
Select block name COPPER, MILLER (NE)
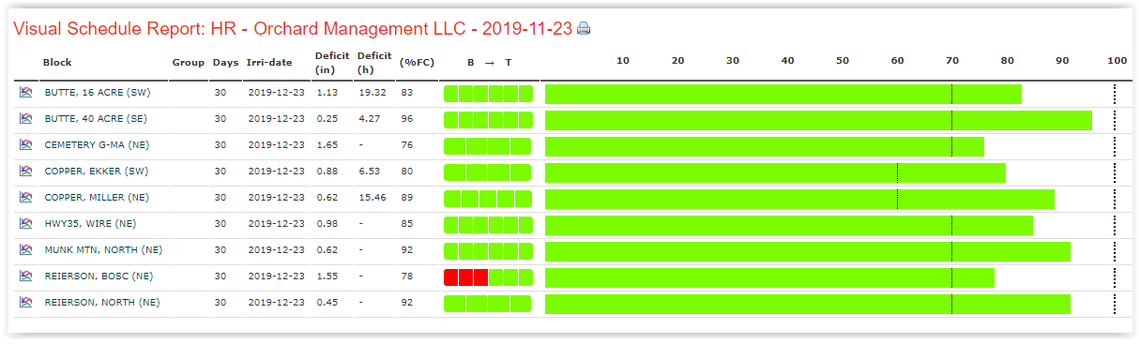coord(98,198)
